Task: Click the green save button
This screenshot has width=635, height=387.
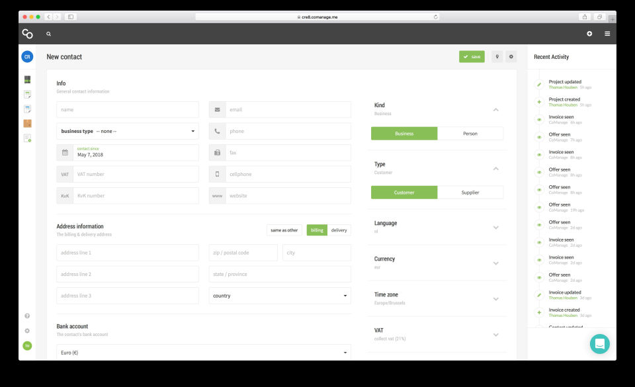Action: pos(472,57)
